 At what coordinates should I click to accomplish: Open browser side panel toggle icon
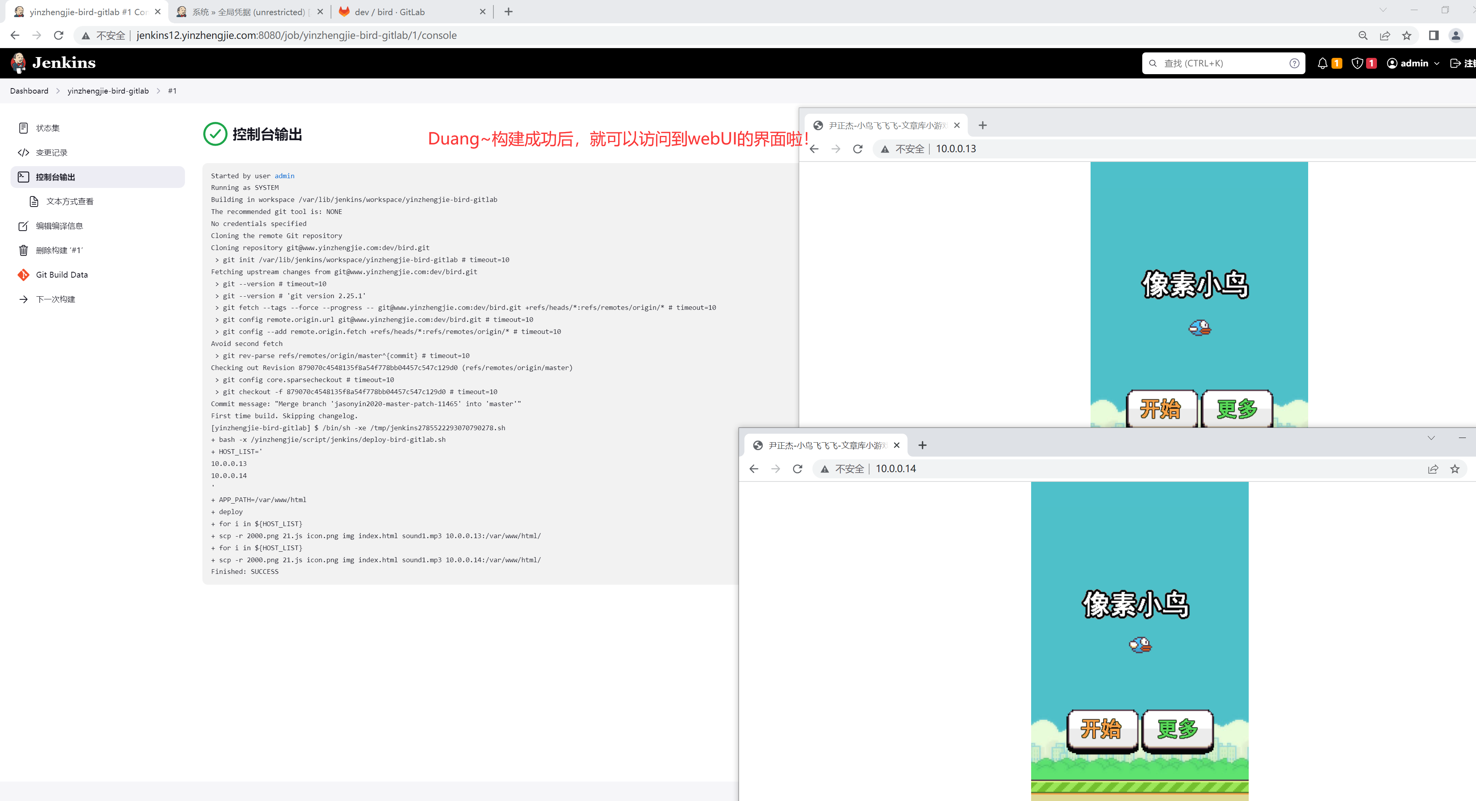pyautogui.click(x=1434, y=35)
